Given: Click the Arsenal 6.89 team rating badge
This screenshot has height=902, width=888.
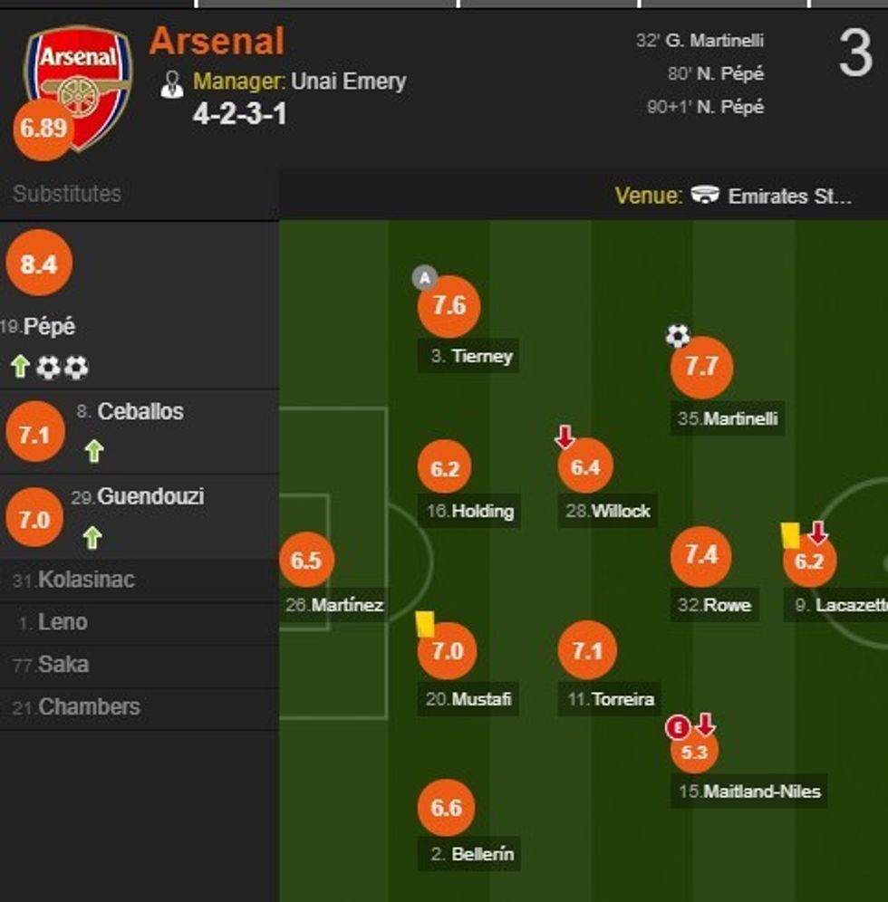Looking at the screenshot, I should tap(43, 129).
